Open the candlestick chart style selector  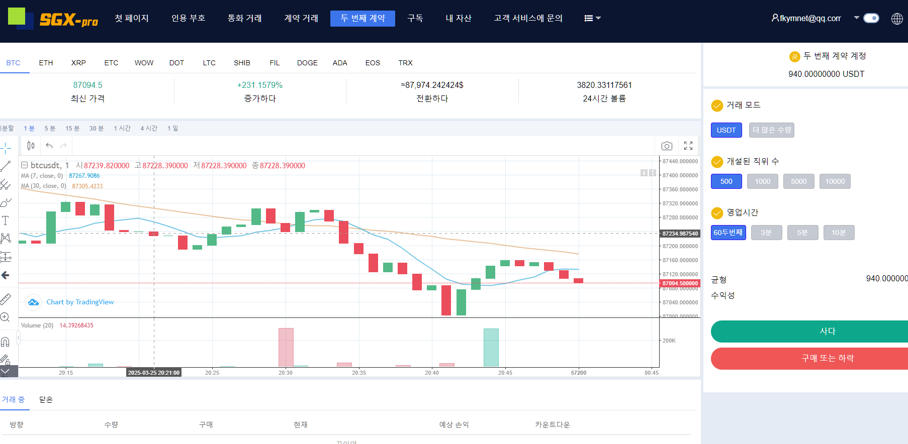coord(31,146)
